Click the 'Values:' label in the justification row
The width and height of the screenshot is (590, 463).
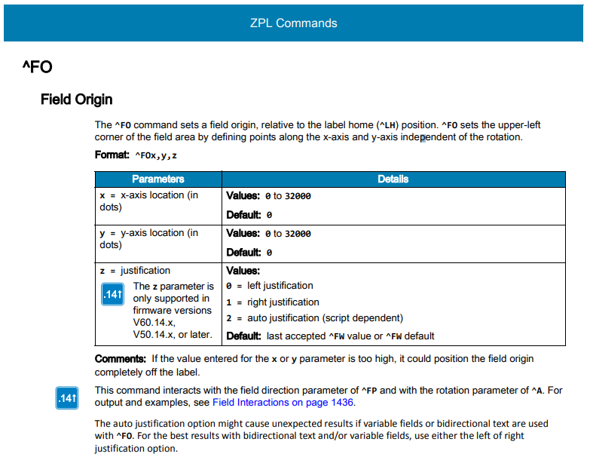243,271
